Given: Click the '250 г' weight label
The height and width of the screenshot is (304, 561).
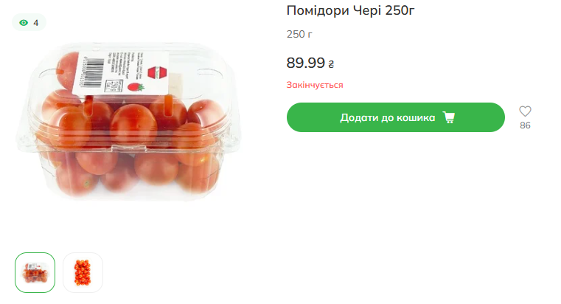Looking at the screenshot, I should point(299,34).
